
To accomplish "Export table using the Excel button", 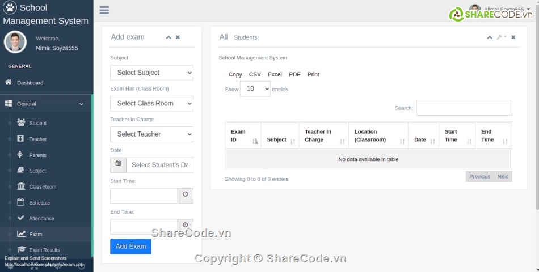I will coord(275,74).
